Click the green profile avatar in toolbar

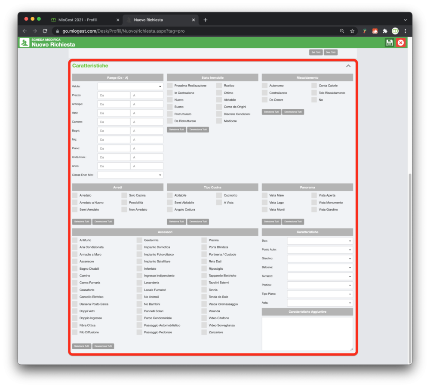395,31
